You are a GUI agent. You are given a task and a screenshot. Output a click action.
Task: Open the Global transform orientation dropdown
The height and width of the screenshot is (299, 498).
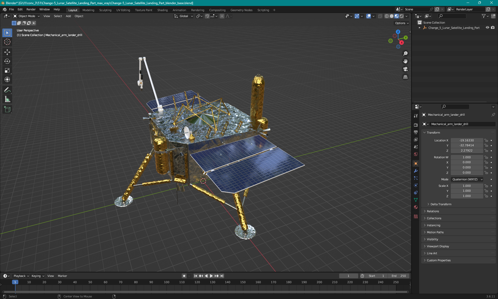[183, 16]
